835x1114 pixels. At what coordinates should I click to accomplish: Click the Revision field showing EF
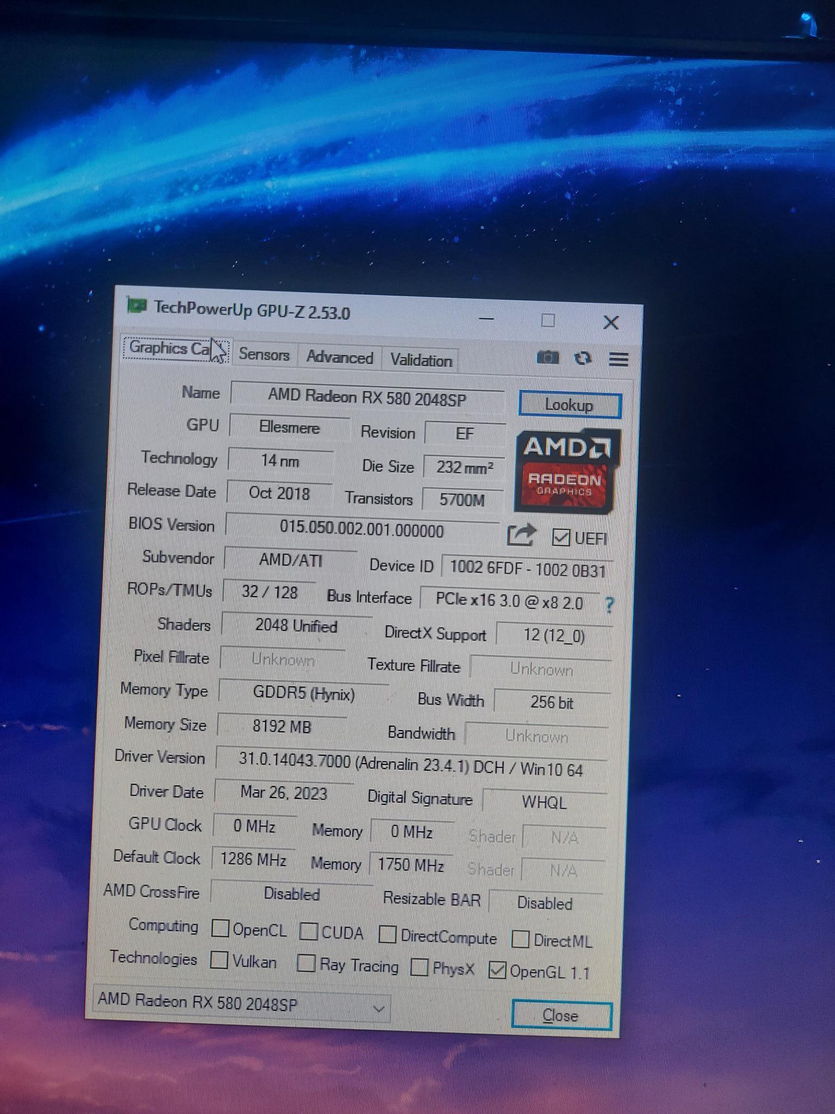click(465, 434)
